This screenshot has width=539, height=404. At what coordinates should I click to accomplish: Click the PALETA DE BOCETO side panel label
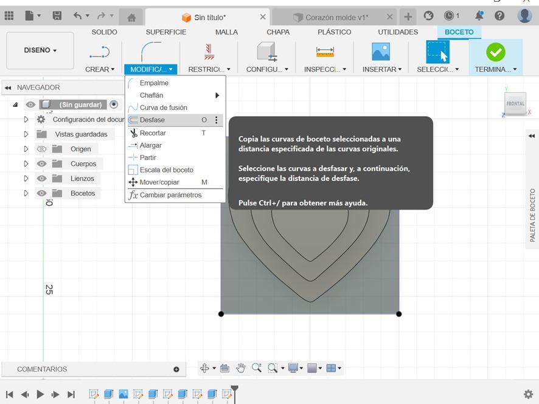[x=533, y=215]
